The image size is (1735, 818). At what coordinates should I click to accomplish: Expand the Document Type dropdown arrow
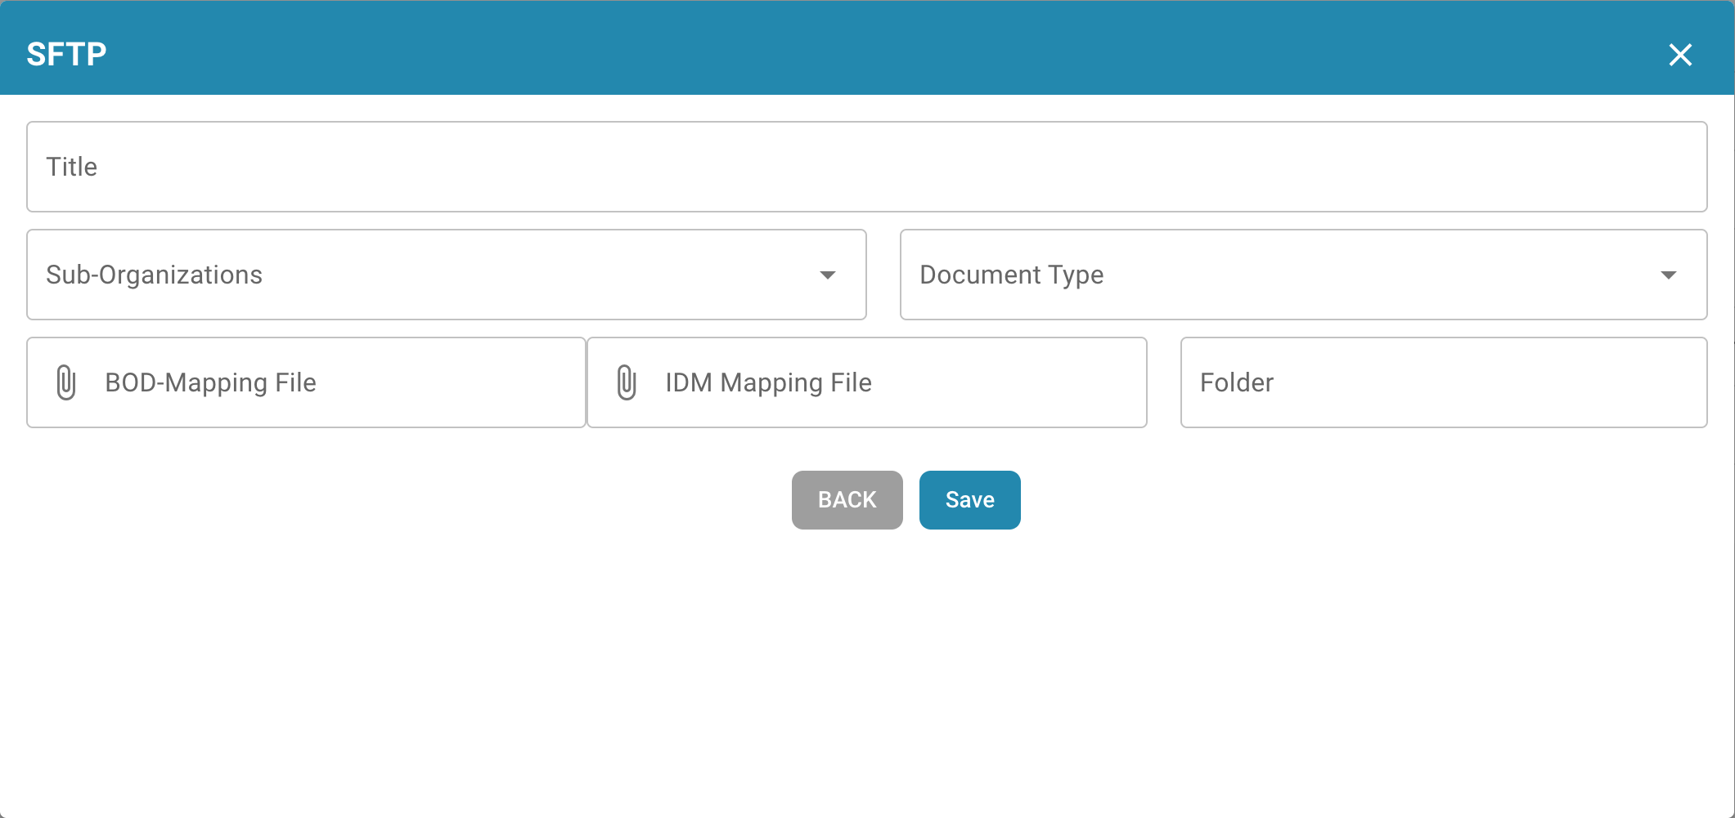click(1669, 275)
